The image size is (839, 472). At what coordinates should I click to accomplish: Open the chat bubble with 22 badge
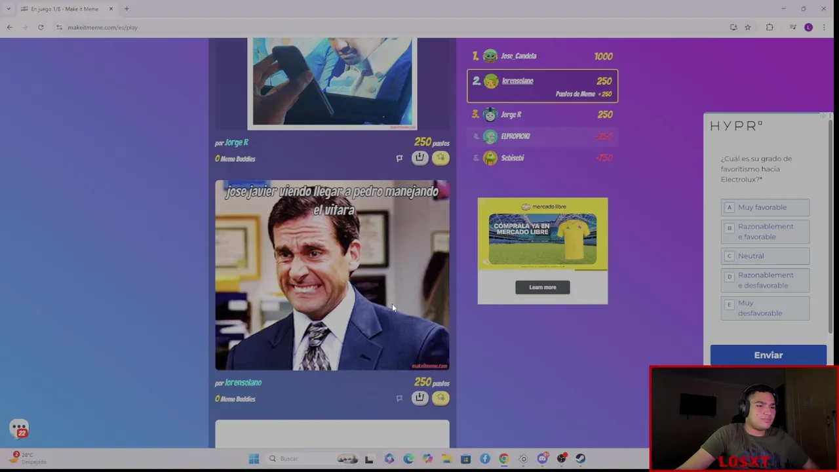20,429
